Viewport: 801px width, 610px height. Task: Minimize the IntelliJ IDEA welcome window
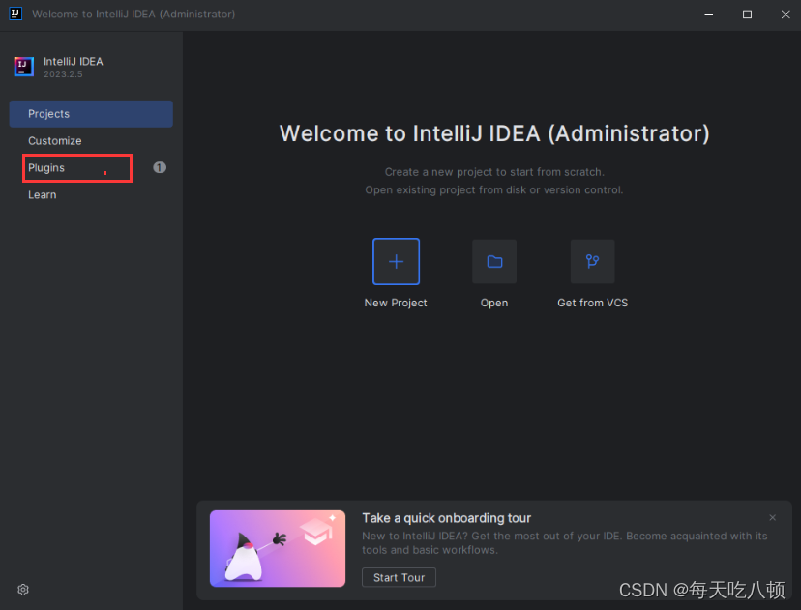708,15
